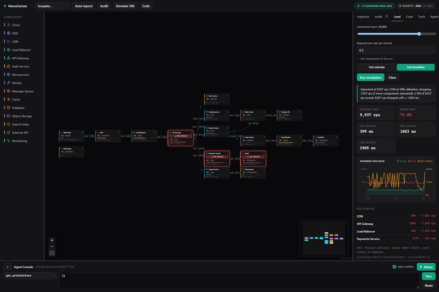Select the Stripe node on canvas
This screenshot has height=292, width=439.
[253, 159]
